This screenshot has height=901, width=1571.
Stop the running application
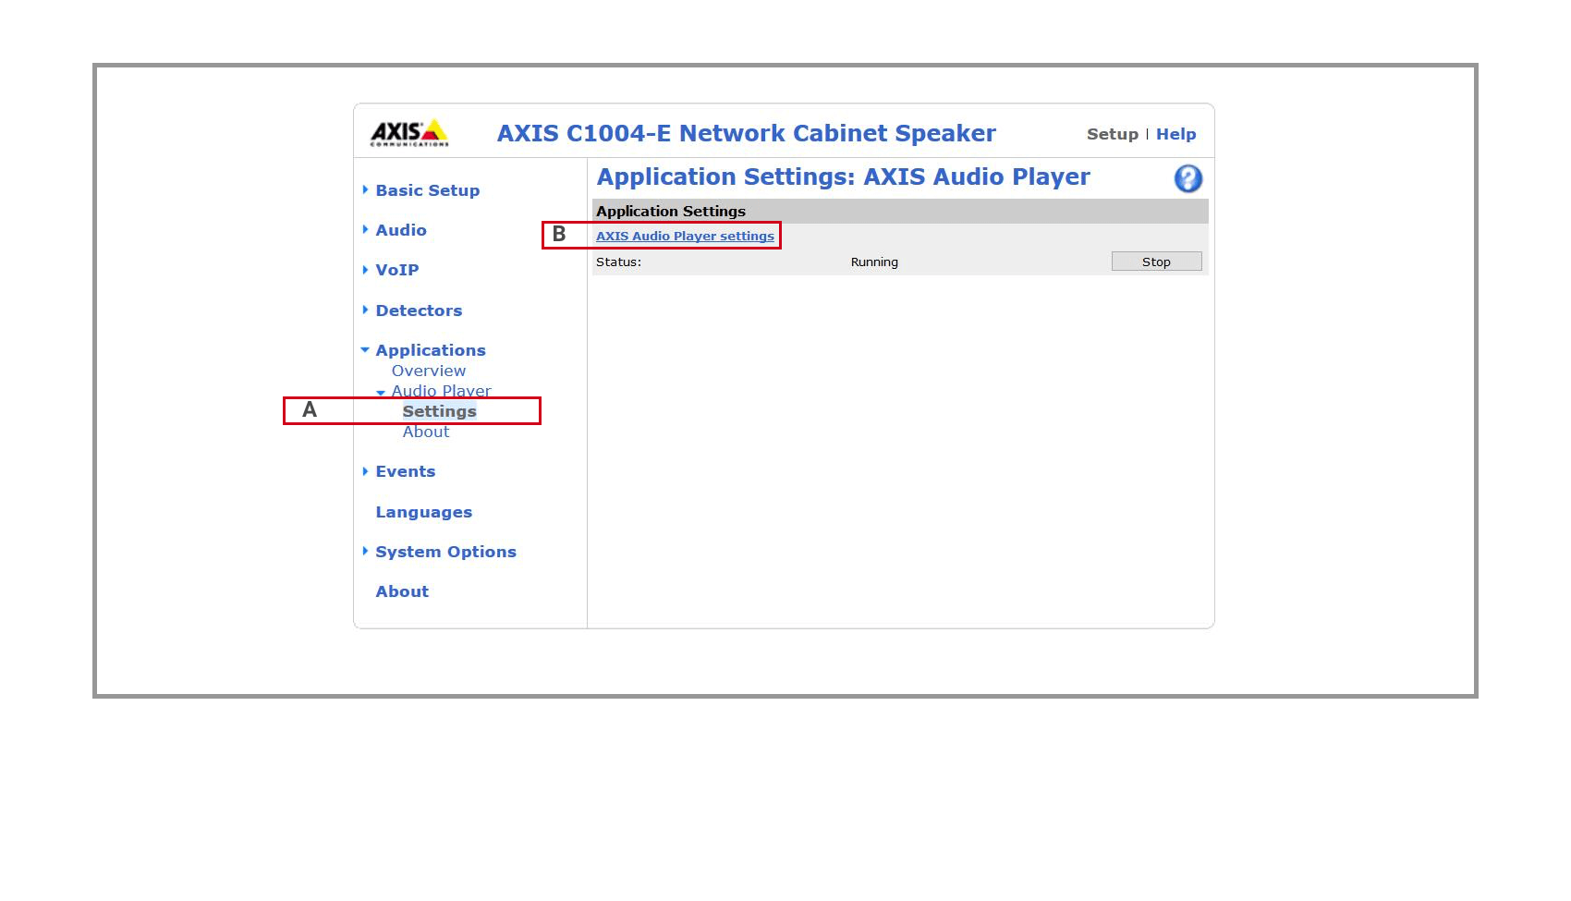pos(1156,262)
